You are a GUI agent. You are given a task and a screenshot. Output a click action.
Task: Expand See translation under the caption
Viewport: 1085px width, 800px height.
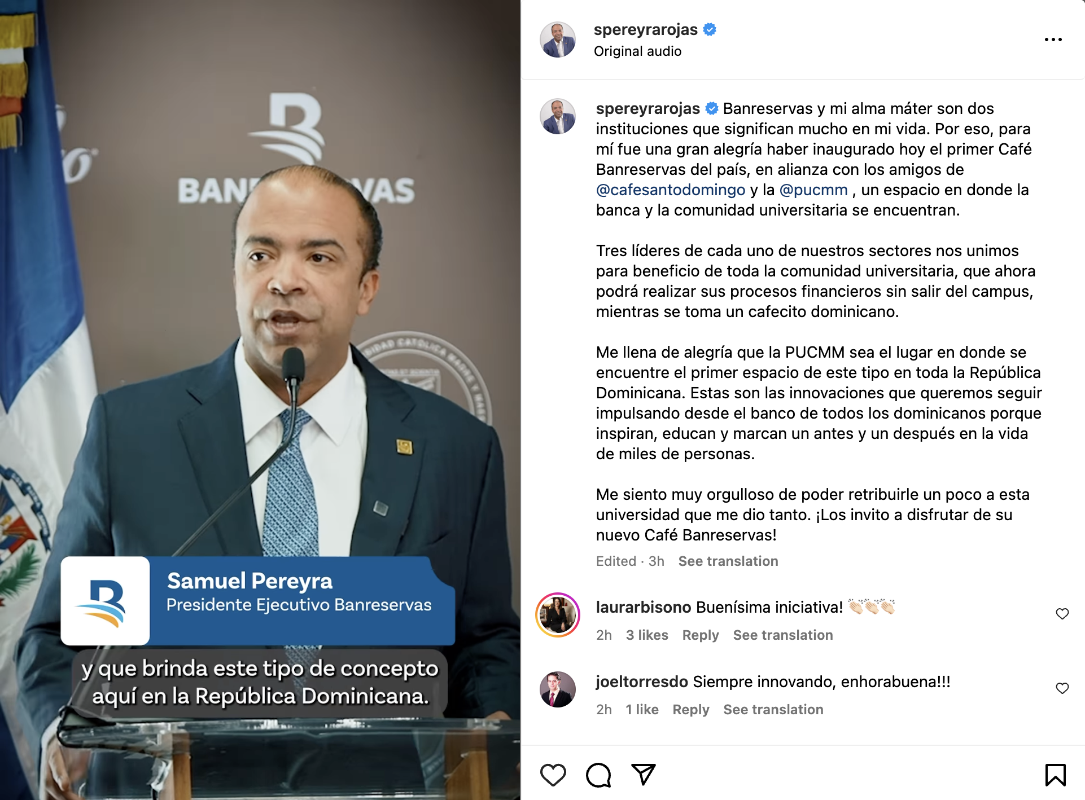point(728,561)
